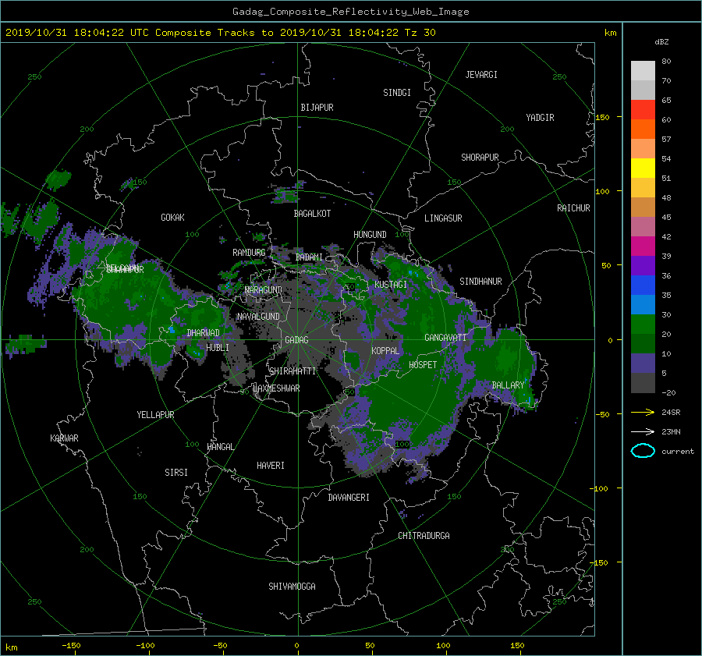The height and width of the screenshot is (656, 702).
Task: Click the 'YADGIR' city label
Action: pos(540,118)
